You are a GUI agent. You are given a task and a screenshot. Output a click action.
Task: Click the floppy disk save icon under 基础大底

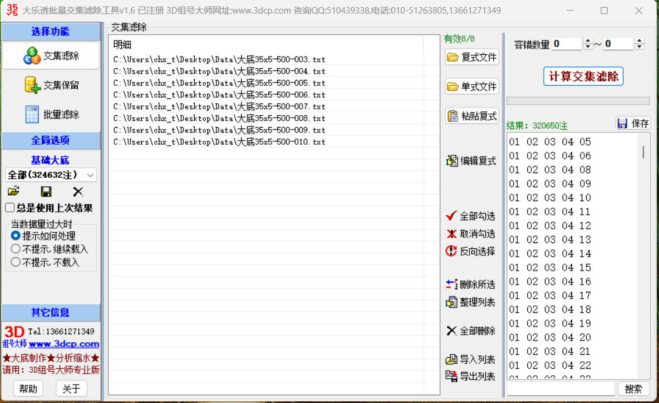point(46,191)
